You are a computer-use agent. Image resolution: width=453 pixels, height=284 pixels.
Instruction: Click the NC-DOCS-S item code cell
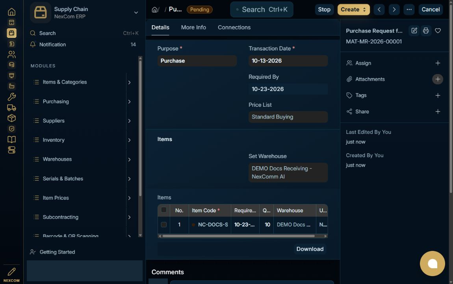point(210,225)
